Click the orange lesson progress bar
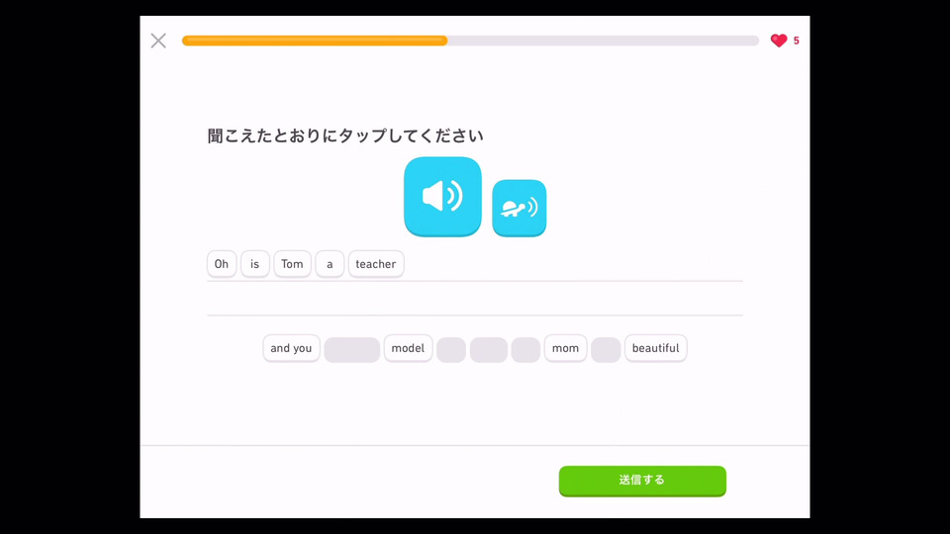 click(x=470, y=41)
